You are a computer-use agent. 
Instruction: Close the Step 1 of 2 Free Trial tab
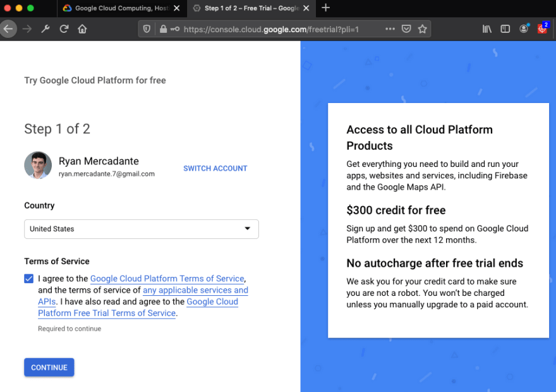pyautogui.click(x=306, y=8)
